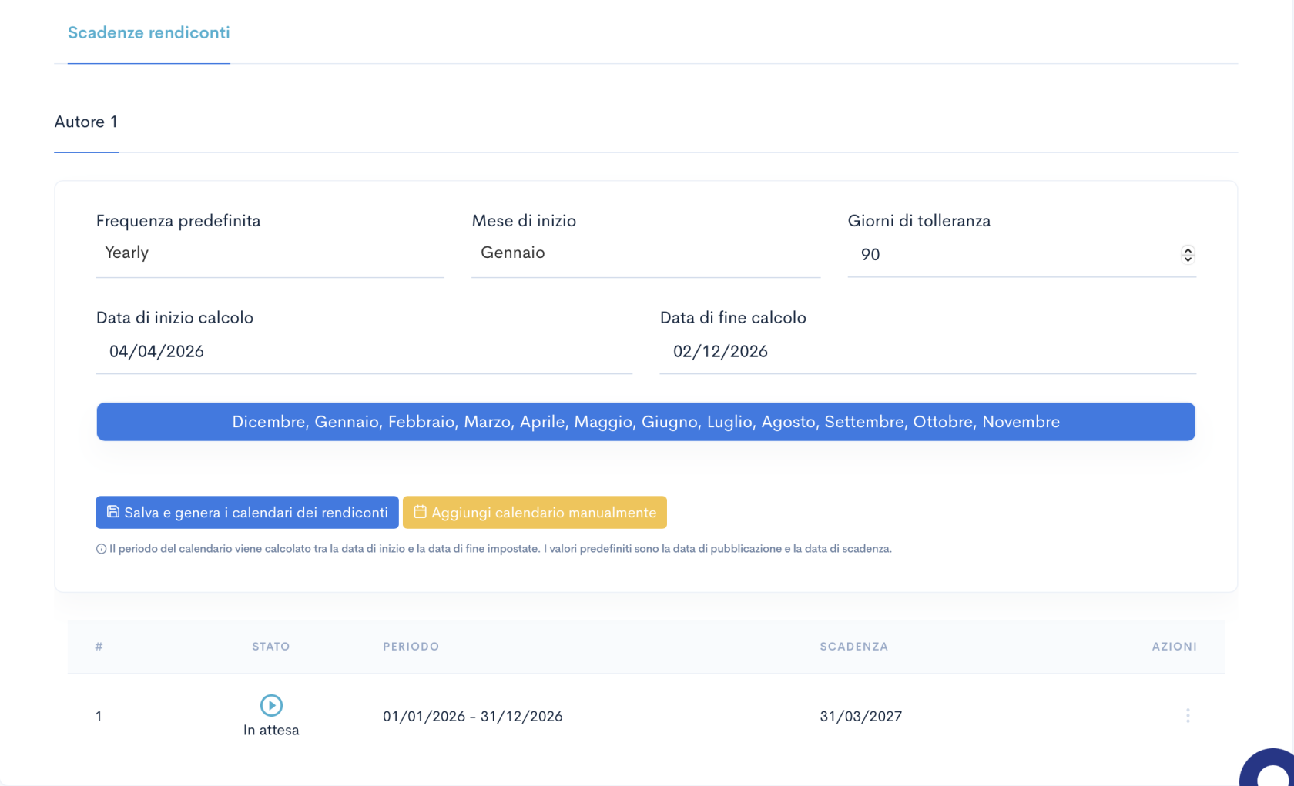This screenshot has height=786, width=1294.
Task: Click the due date 31/03/2027
Action: pyautogui.click(x=861, y=717)
